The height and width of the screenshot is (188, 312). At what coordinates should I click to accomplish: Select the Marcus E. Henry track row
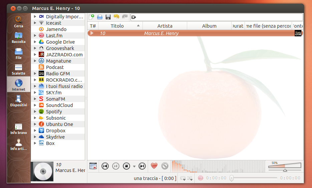click(x=196, y=33)
